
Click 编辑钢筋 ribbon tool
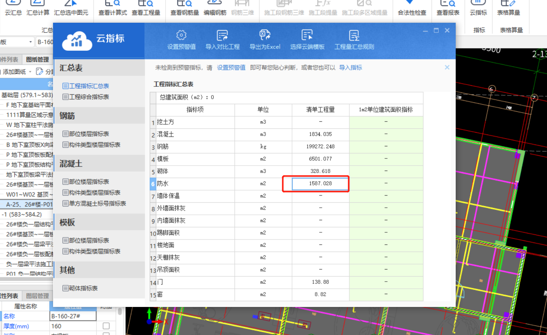pyautogui.click(x=215, y=8)
